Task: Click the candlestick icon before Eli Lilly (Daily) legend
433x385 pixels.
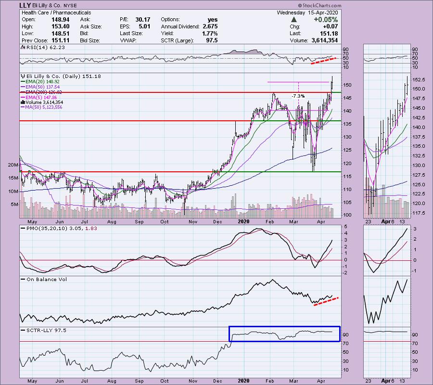Action: [23, 76]
